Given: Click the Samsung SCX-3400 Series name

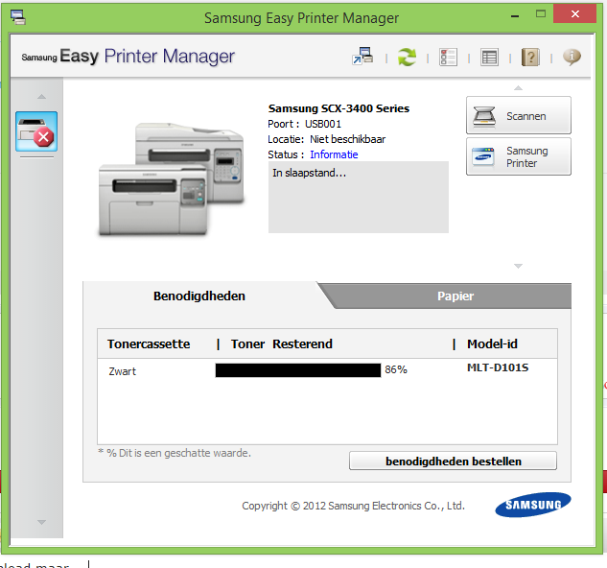Looking at the screenshot, I should click(x=339, y=108).
